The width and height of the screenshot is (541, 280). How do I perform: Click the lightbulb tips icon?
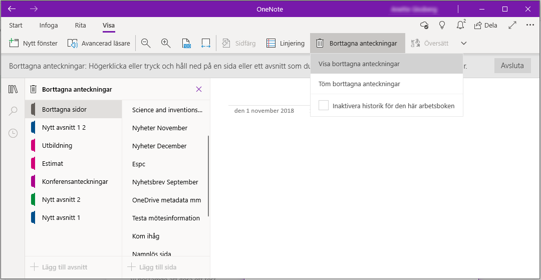tap(442, 25)
